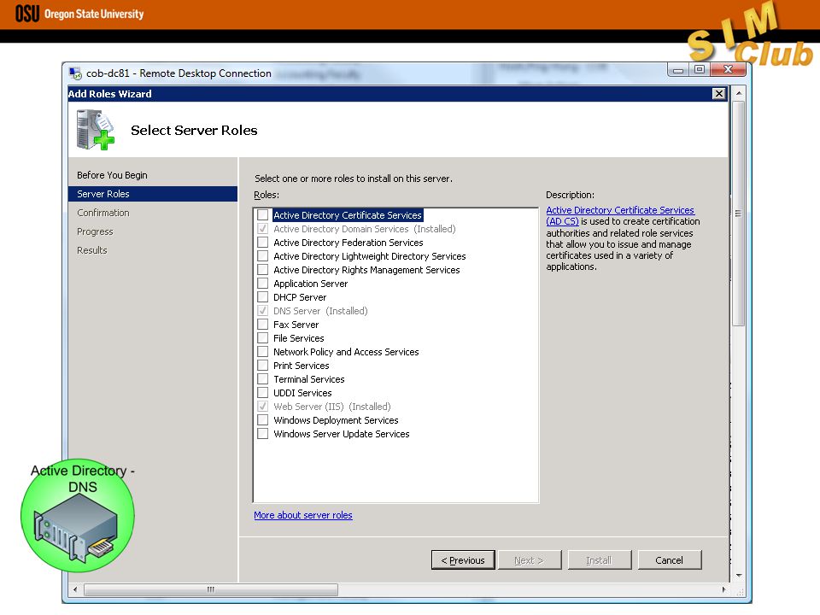Image resolution: width=820 pixels, height=615 pixels.
Task: Tick Active Directory Lightweight Directory Services
Action: tap(263, 255)
